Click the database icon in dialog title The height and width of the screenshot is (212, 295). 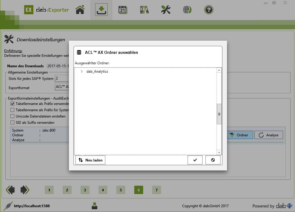click(79, 52)
